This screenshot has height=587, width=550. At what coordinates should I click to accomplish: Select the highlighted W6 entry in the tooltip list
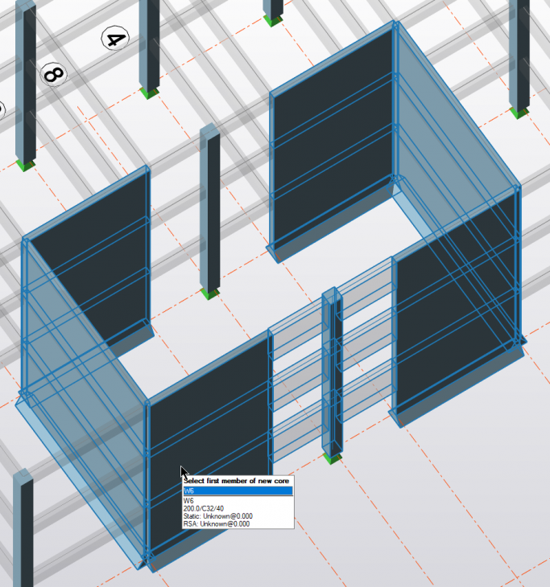[238, 491]
